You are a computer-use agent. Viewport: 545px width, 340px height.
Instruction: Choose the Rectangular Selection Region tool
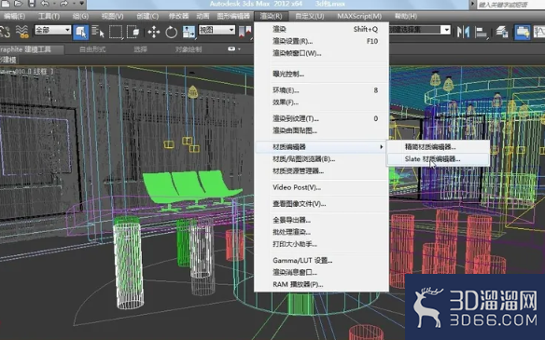116,32
